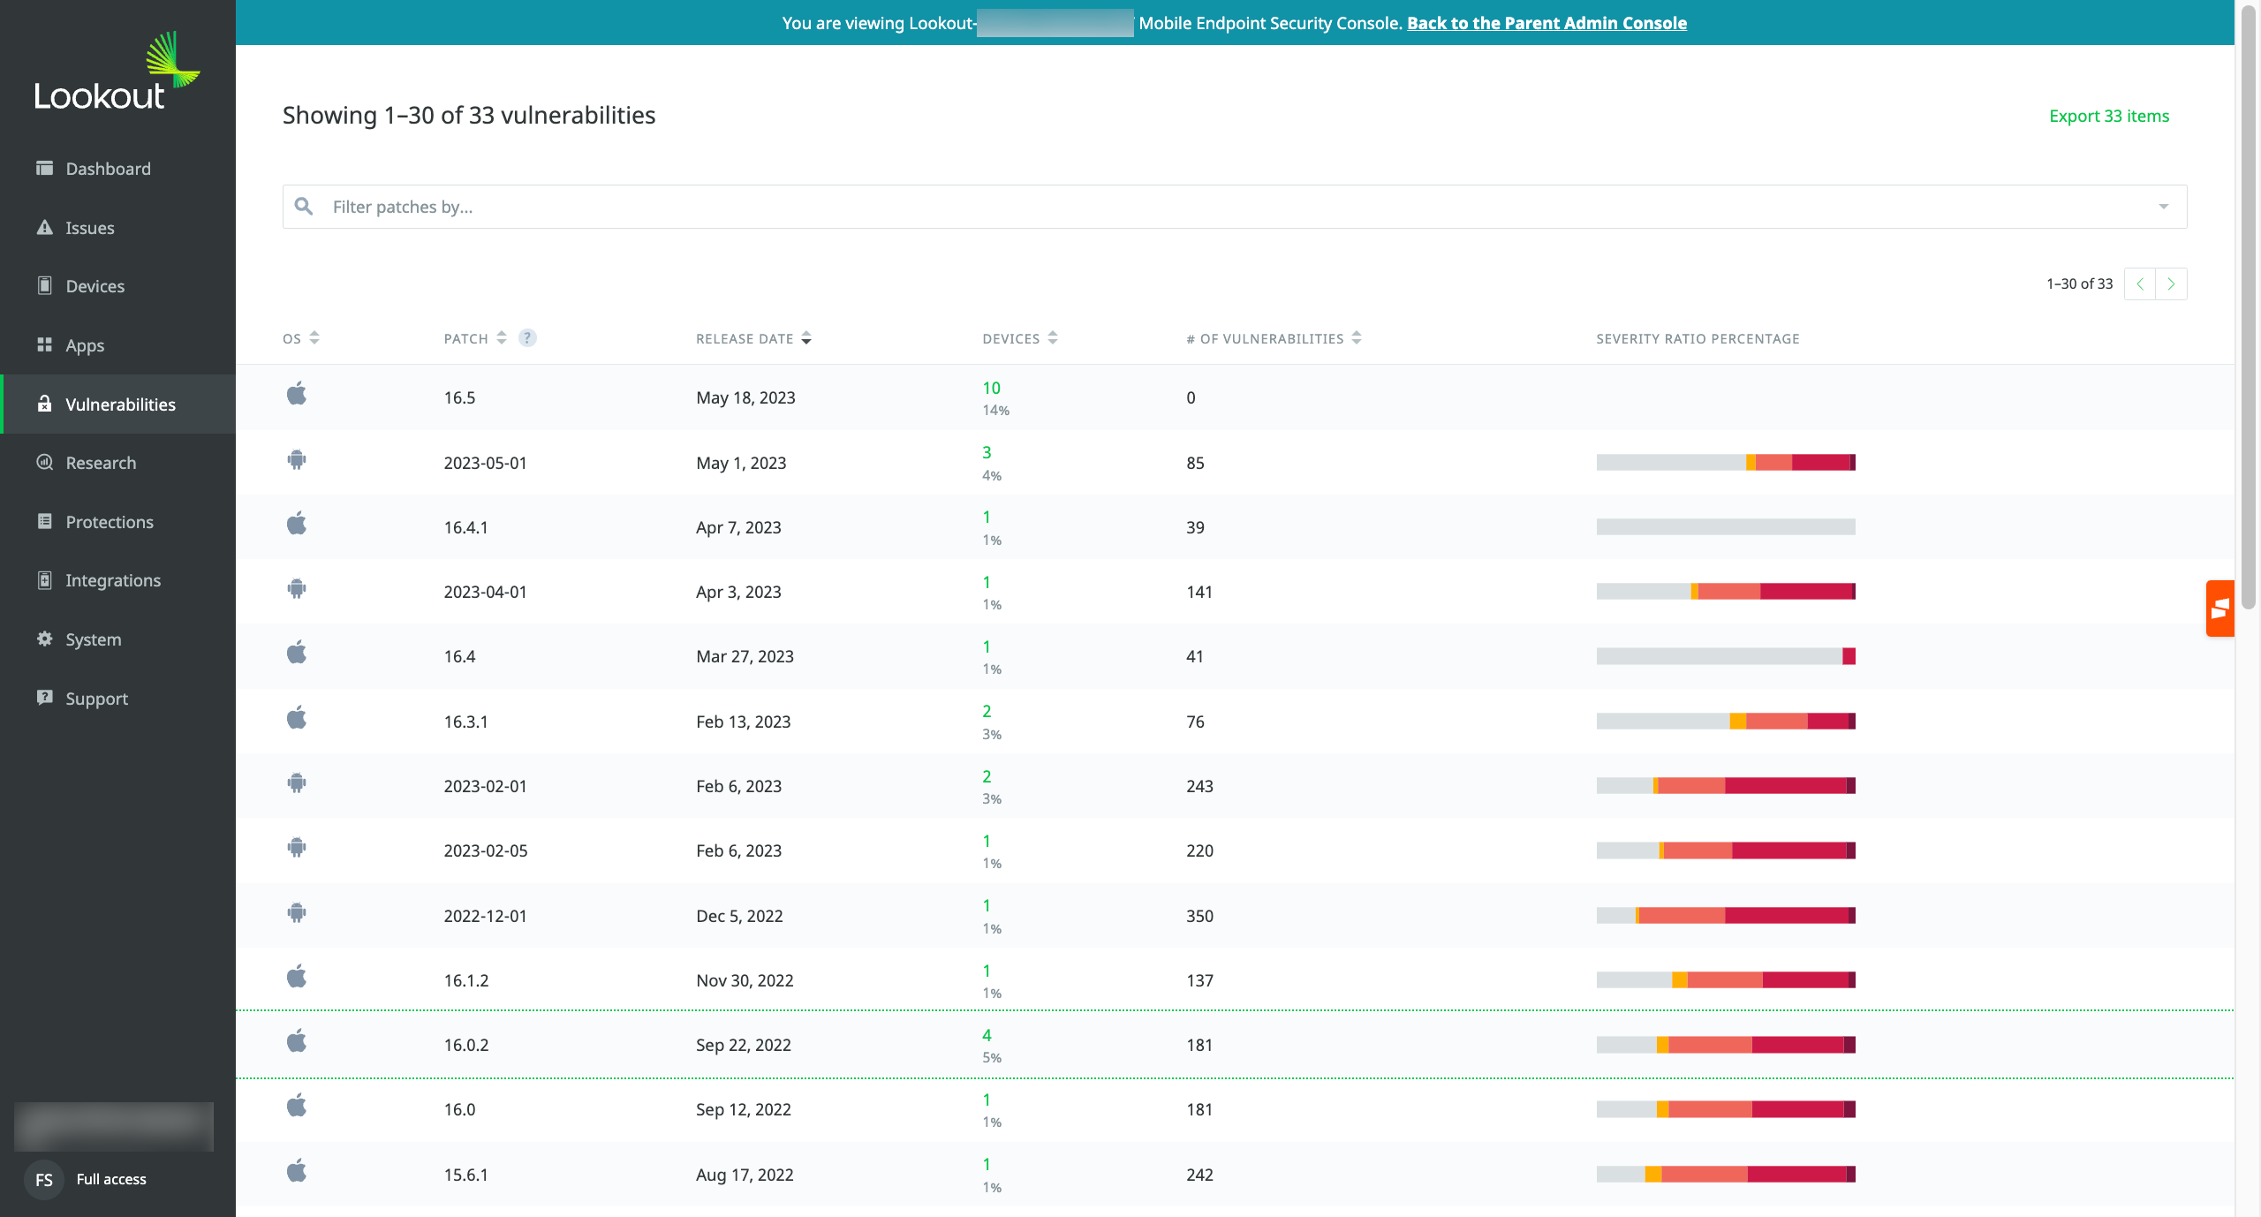Click Back to the Parent Admin Console
The width and height of the screenshot is (2261, 1217).
[x=1546, y=23]
